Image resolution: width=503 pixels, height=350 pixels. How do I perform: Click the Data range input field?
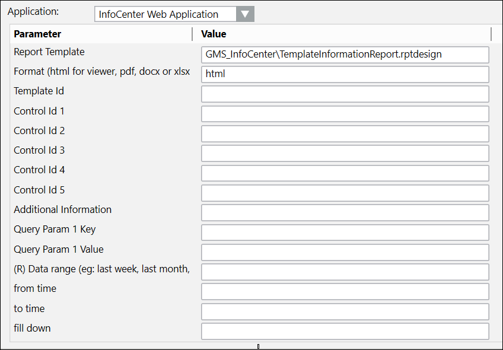tap(345, 272)
